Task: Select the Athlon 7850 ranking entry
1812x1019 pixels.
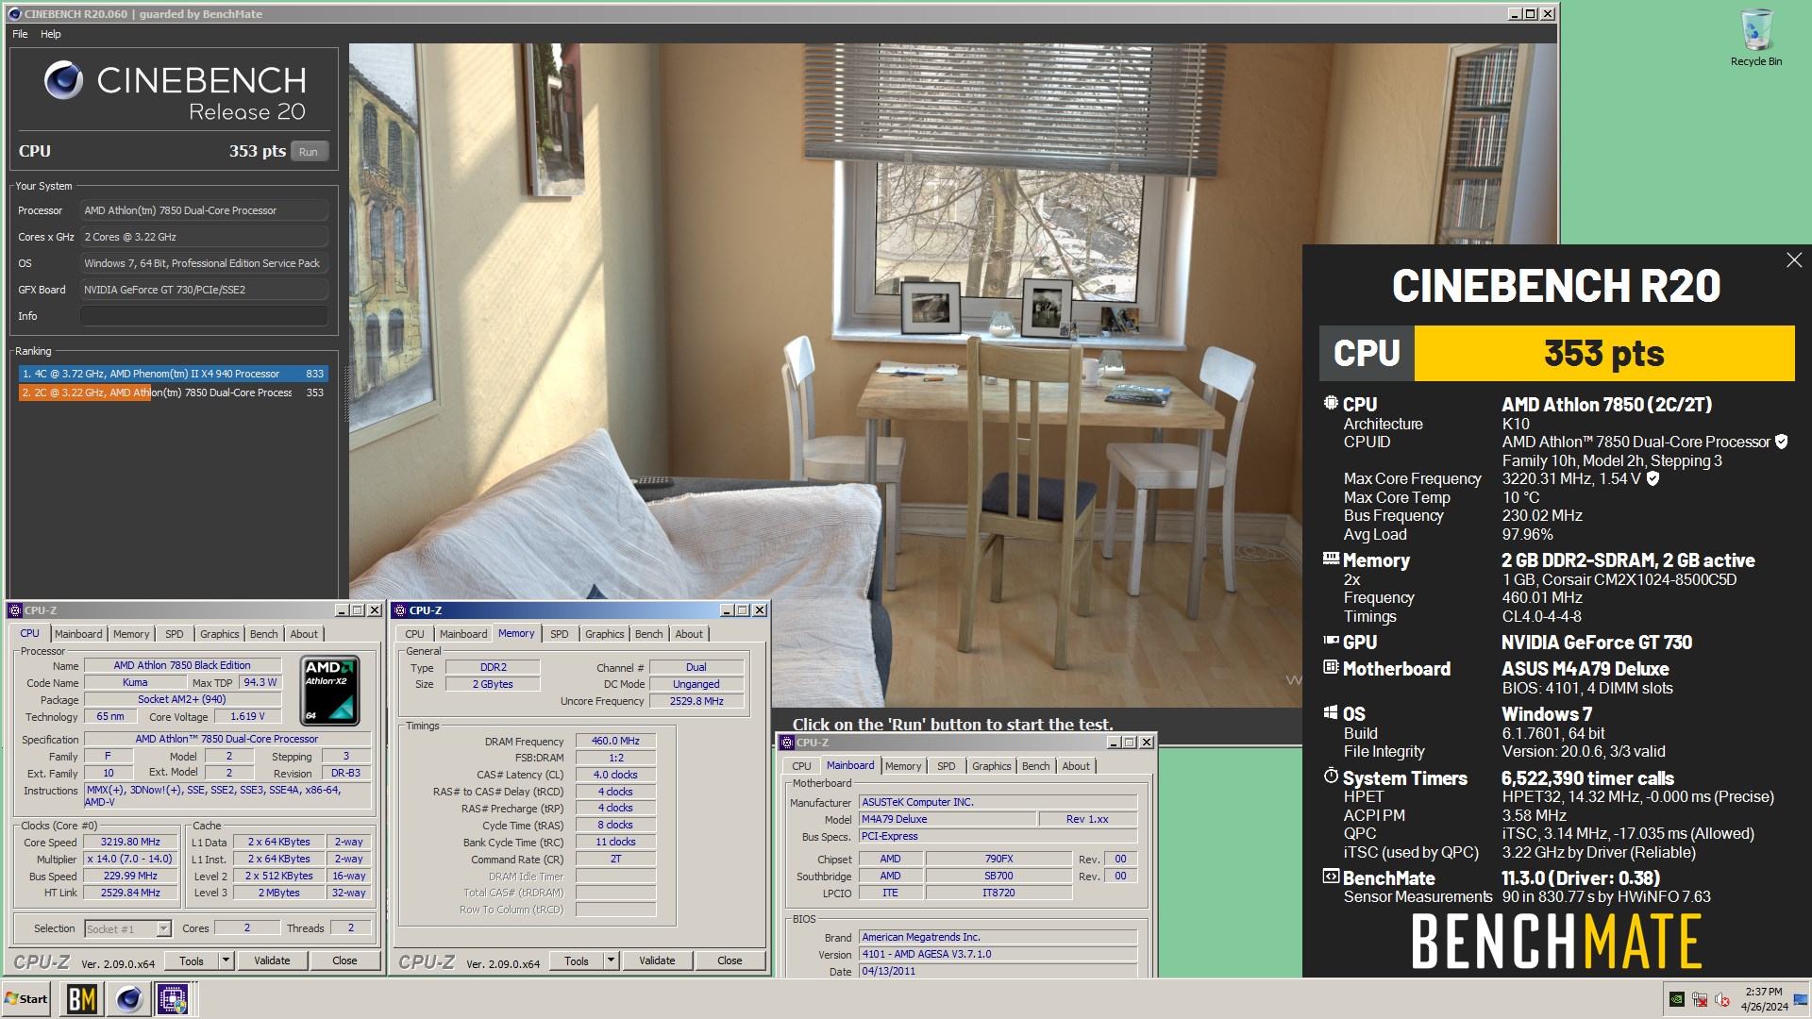Action: (173, 393)
